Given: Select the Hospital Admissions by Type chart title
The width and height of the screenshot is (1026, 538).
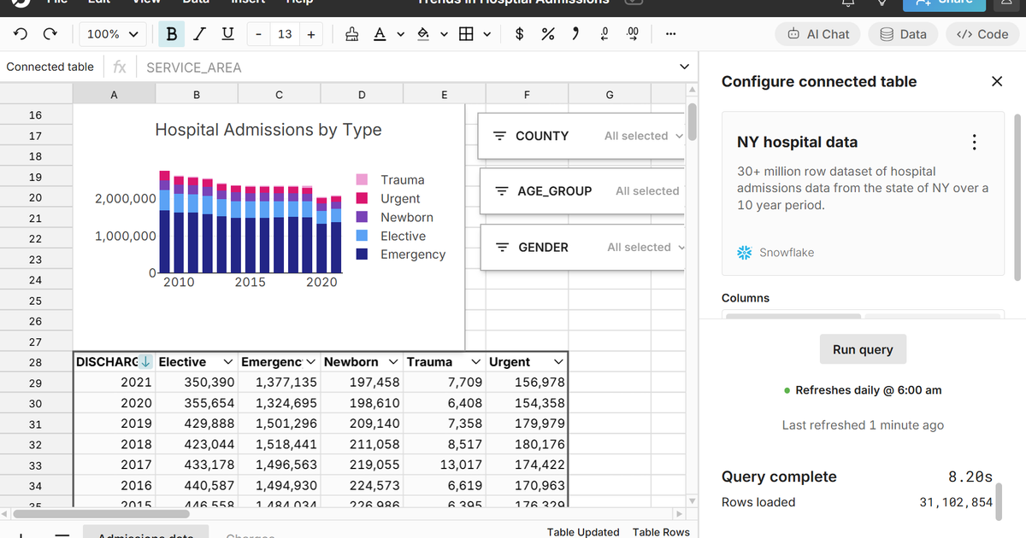Looking at the screenshot, I should 268,130.
